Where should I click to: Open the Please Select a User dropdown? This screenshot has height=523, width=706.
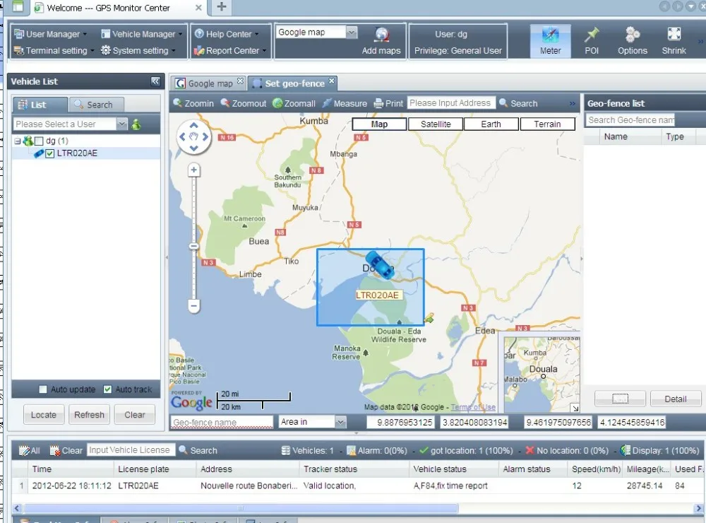tap(121, 124)
